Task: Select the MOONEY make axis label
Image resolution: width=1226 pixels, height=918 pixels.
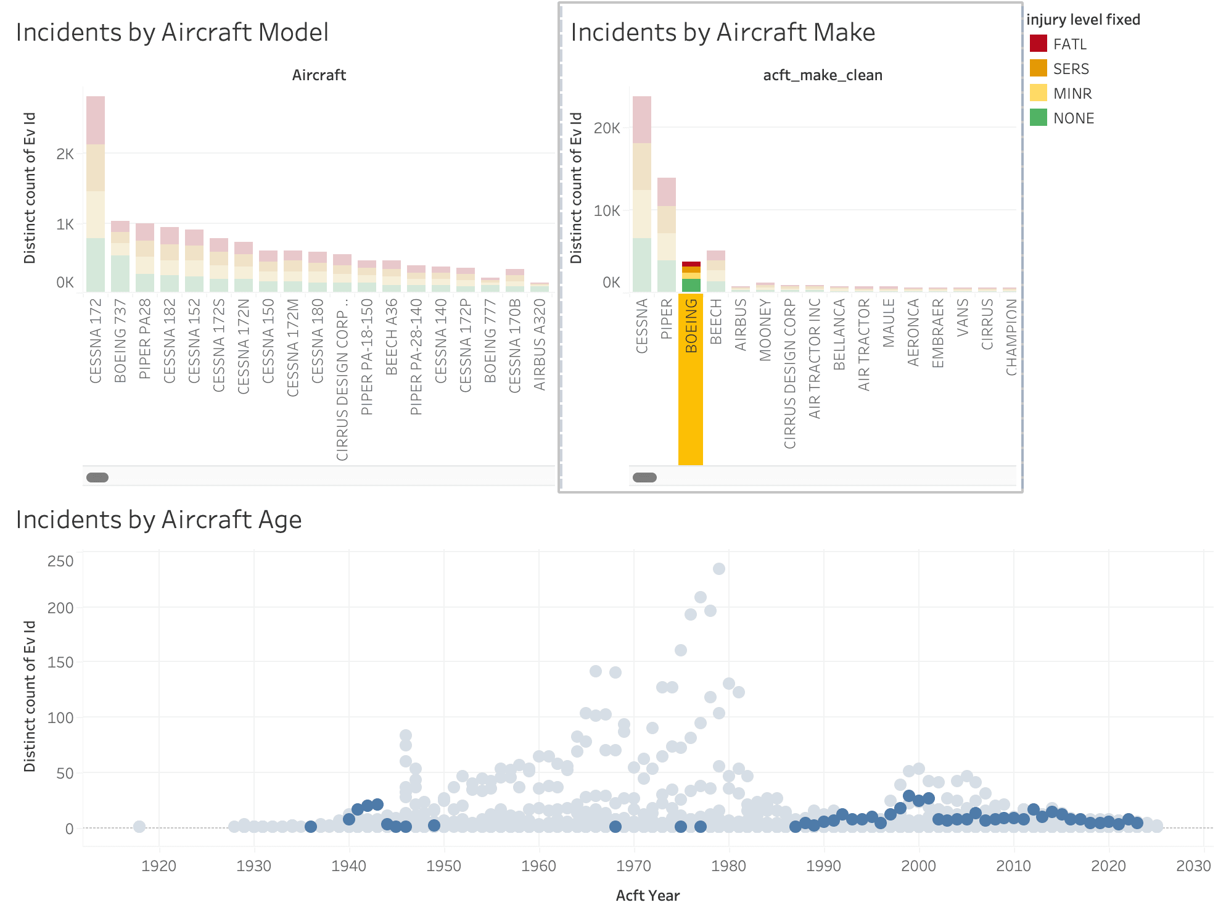Action: coord(765,330)
